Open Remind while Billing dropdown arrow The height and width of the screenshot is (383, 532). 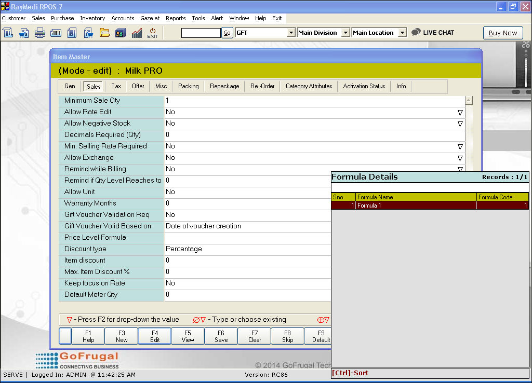click(460, 169)
